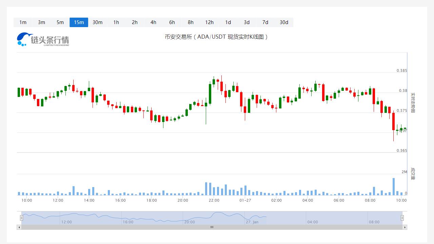The width and height of the screenshot is (434, 244).
Task: Click the active 15m interval tab
Action: tap(79, 22)
